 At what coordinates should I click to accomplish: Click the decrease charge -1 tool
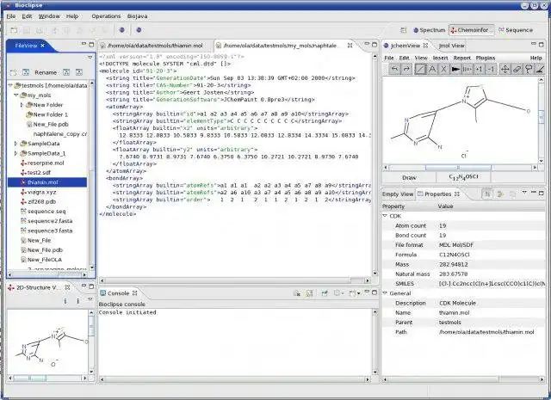coord(492,69)
